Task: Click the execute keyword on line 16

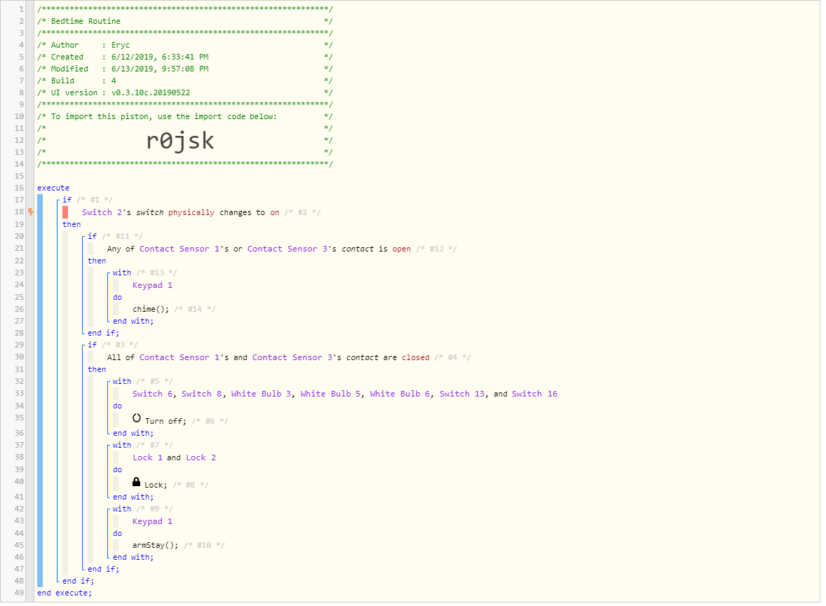Action: [53, 188]
